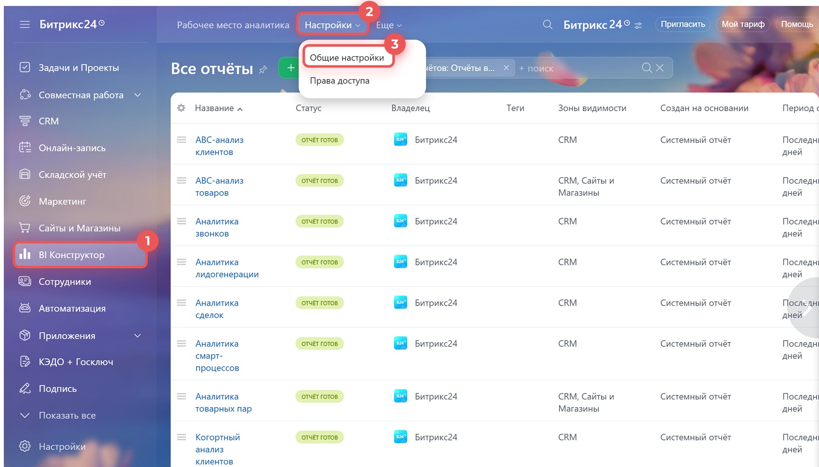Image resolution: width=819 pixels, height=467 pixels.
Task: Click the CRM sidebar icon
Action: pyautogui.click(x=25, y=121)
